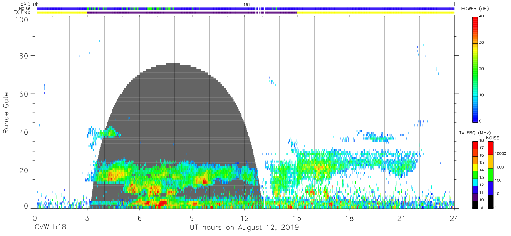511x236 pixels.
Task: Click the TX FRQ color scale bar
Action: [x=475, y=175]
